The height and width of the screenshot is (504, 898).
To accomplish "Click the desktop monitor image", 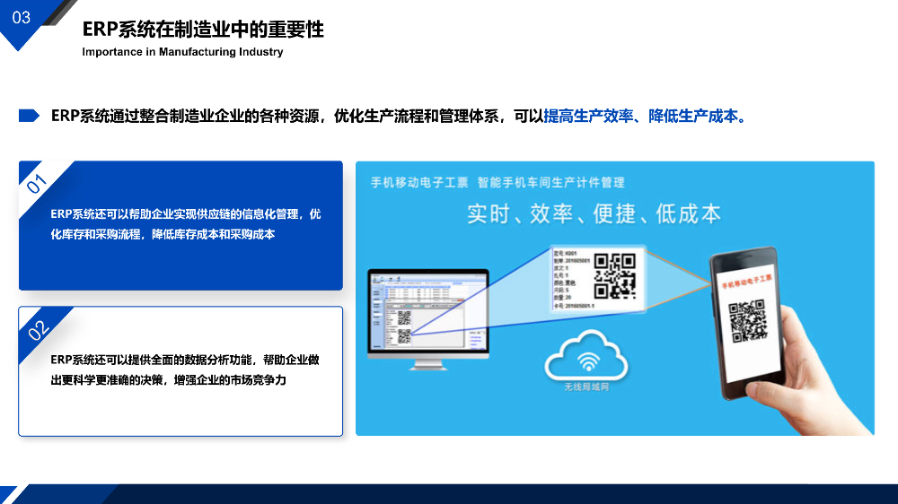I will point(428,318).
